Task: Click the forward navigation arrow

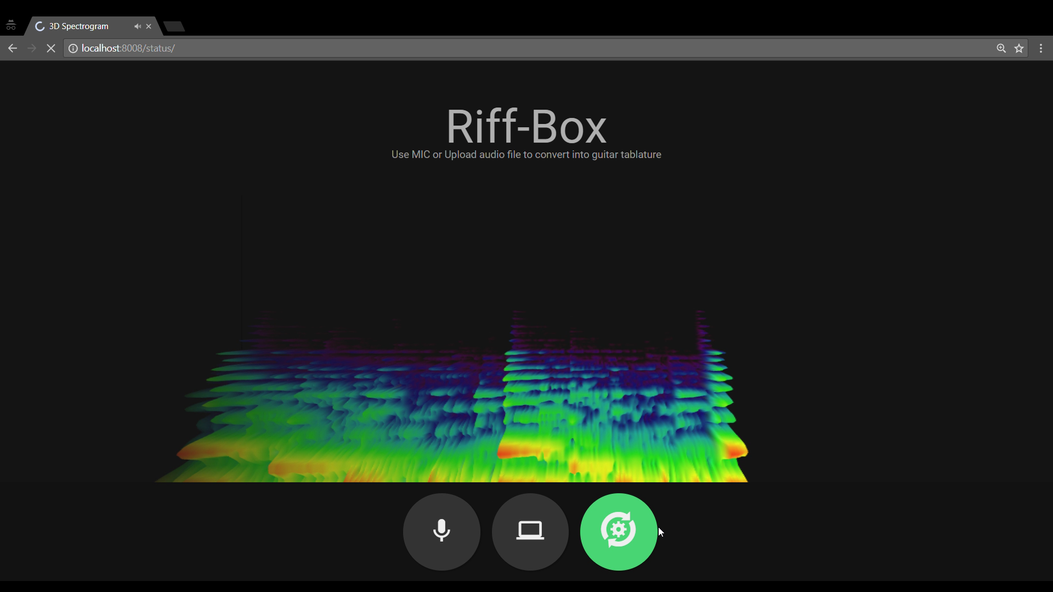Action: pos(32,48)
